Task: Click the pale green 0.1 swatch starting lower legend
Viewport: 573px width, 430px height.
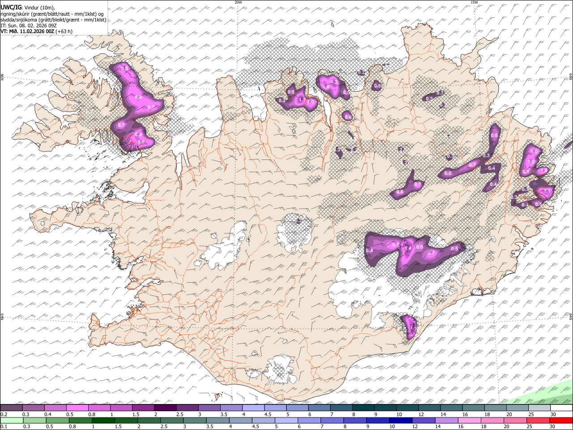Action: [12, 420]
